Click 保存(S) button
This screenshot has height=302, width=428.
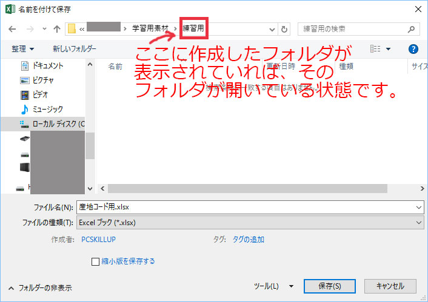329,286
